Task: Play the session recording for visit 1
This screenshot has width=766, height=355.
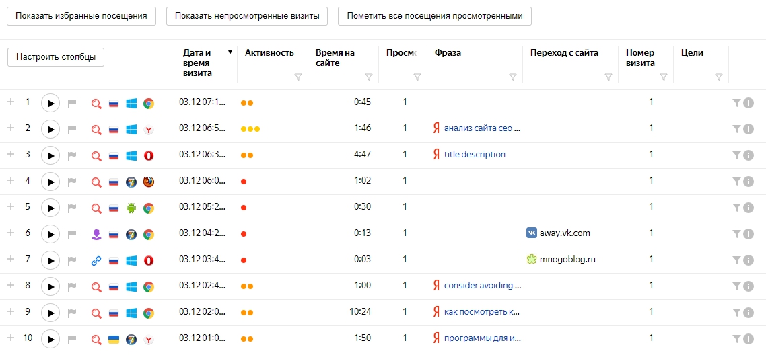Action: pos(50,103)
